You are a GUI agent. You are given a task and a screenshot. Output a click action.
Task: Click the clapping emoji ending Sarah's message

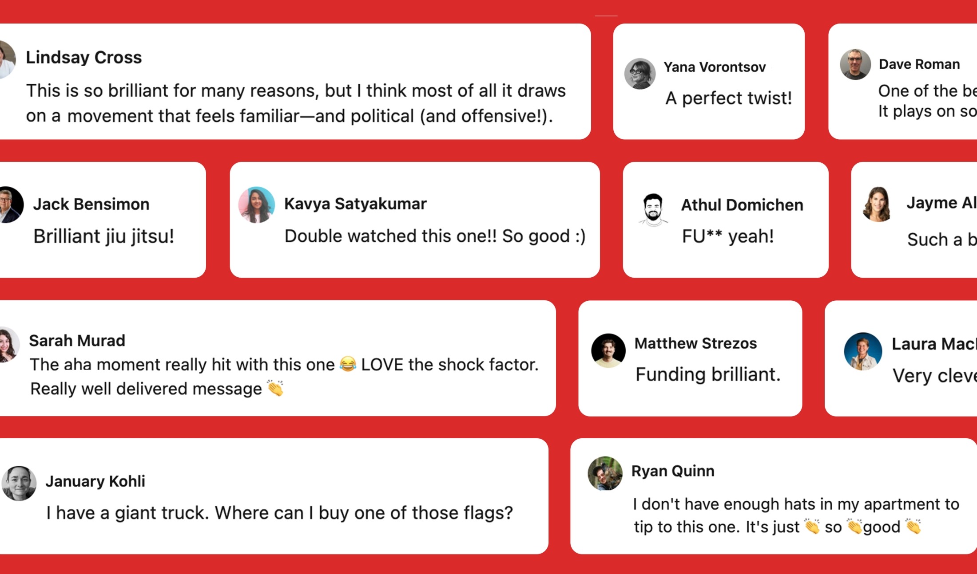275,388
